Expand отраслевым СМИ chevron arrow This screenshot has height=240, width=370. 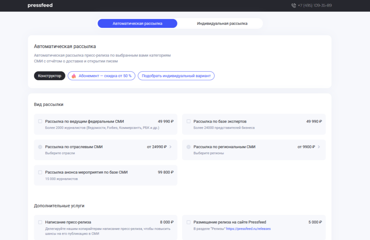tap(171, 147)
